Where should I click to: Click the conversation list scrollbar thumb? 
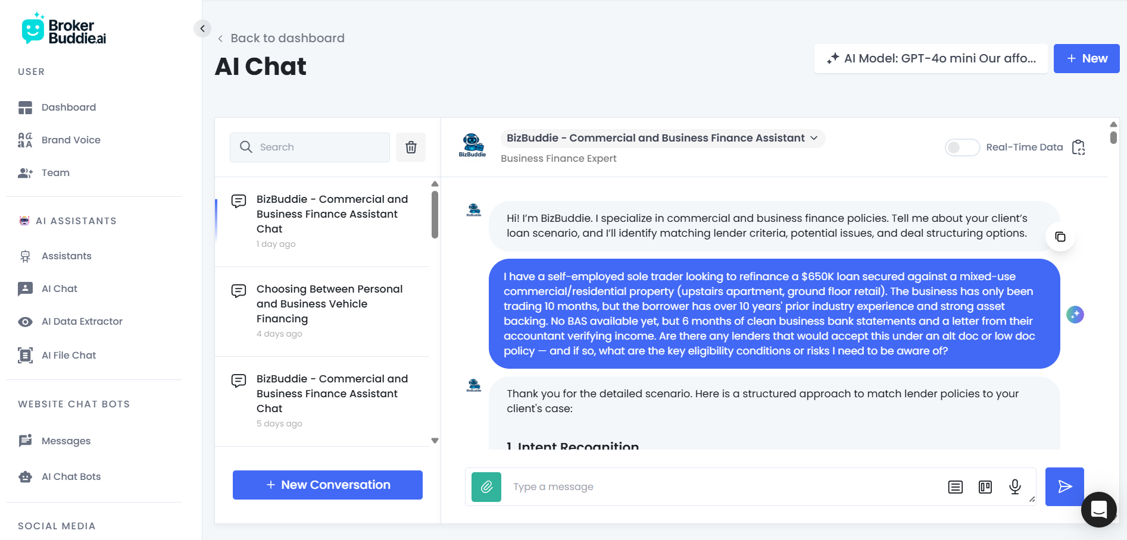pyautogui.click(x=435, y=214)
